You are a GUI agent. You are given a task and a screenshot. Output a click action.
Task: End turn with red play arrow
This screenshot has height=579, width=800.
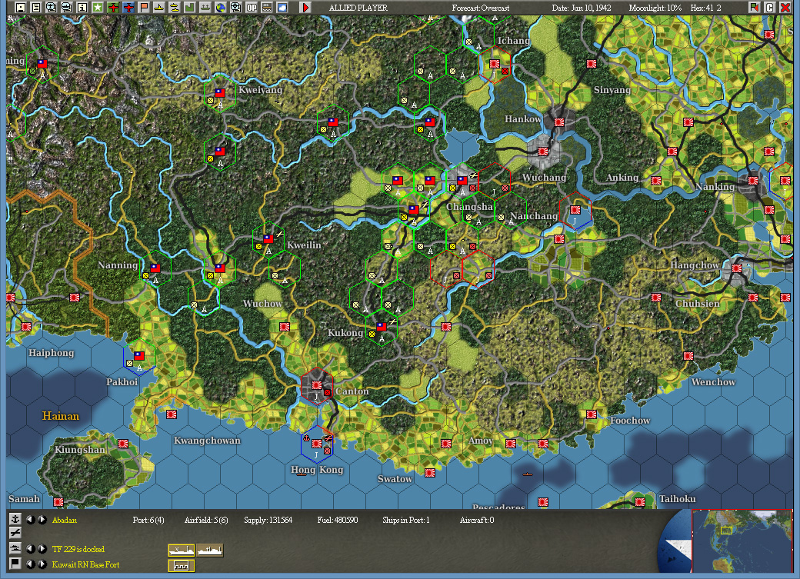pos(305,8)
